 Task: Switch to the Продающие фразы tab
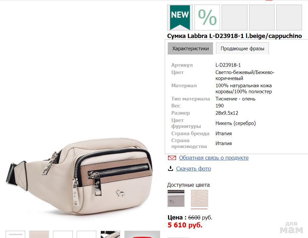click(x=242, y=49)
